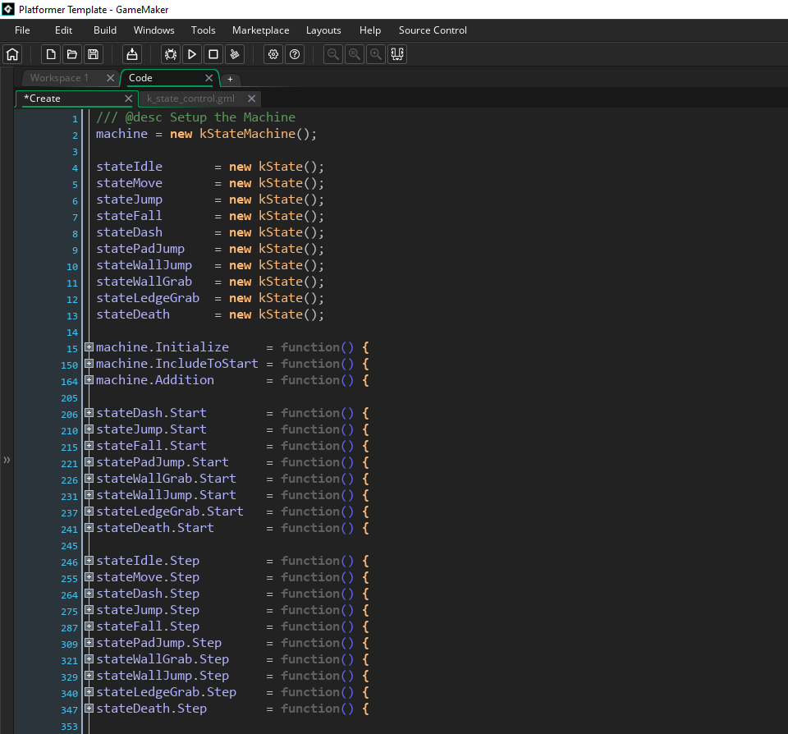
Task: Save the project with floppy icon
Action: tap(93, 55)
